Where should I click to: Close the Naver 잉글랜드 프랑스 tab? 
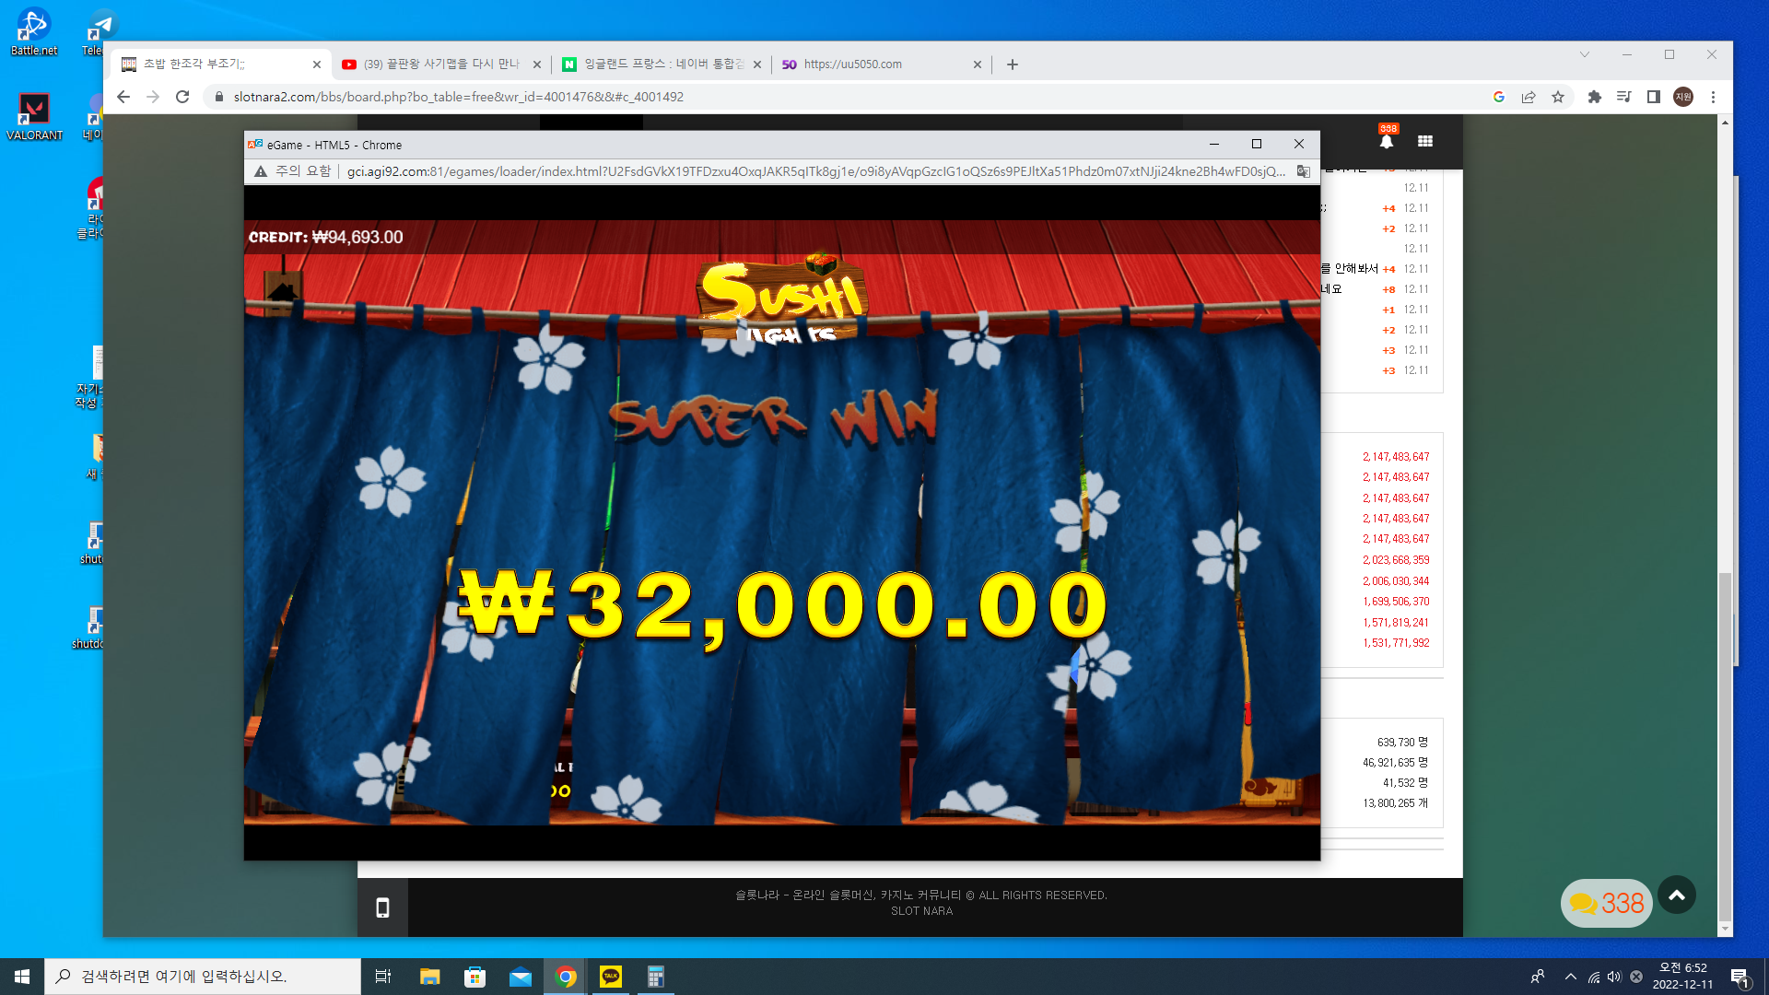(757, 64)
